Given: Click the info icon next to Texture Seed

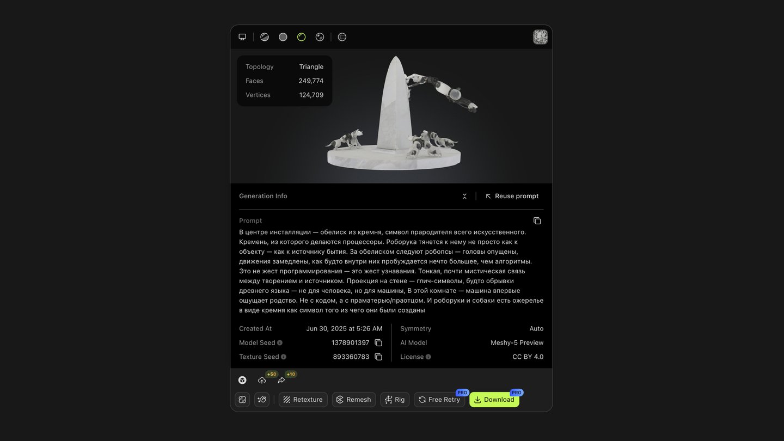Looking at the screenshot, I should coord(284,357).
